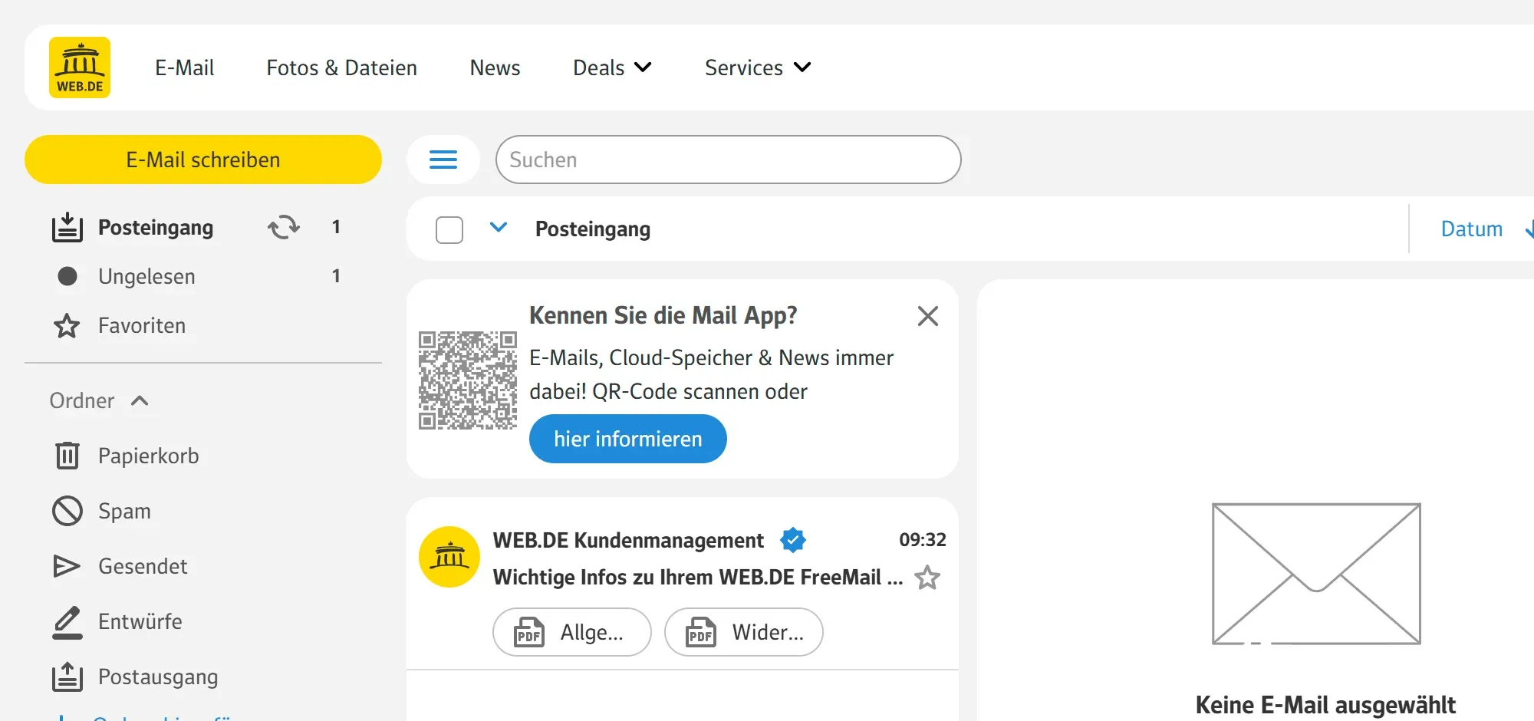Open the selection options chevron beside checkbox

pos(499,227)
